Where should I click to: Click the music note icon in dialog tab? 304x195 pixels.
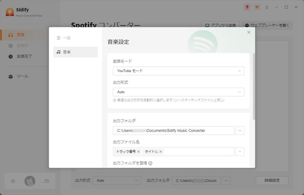pos(59,52)
